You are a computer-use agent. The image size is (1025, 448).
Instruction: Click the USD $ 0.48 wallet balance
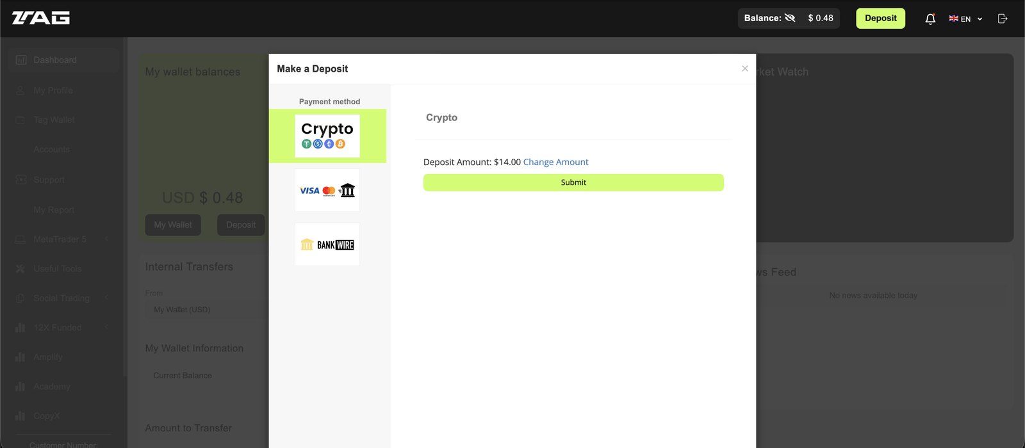(x=202, y=198)
